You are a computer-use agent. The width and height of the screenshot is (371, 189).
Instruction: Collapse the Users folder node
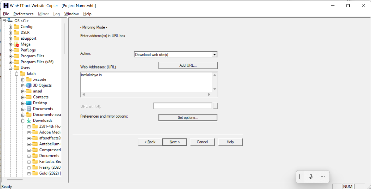pos(10,68)
